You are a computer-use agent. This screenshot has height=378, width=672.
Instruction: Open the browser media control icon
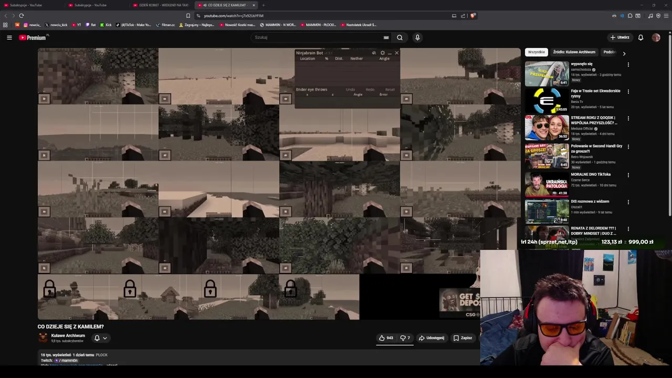[x=650, y=16]
